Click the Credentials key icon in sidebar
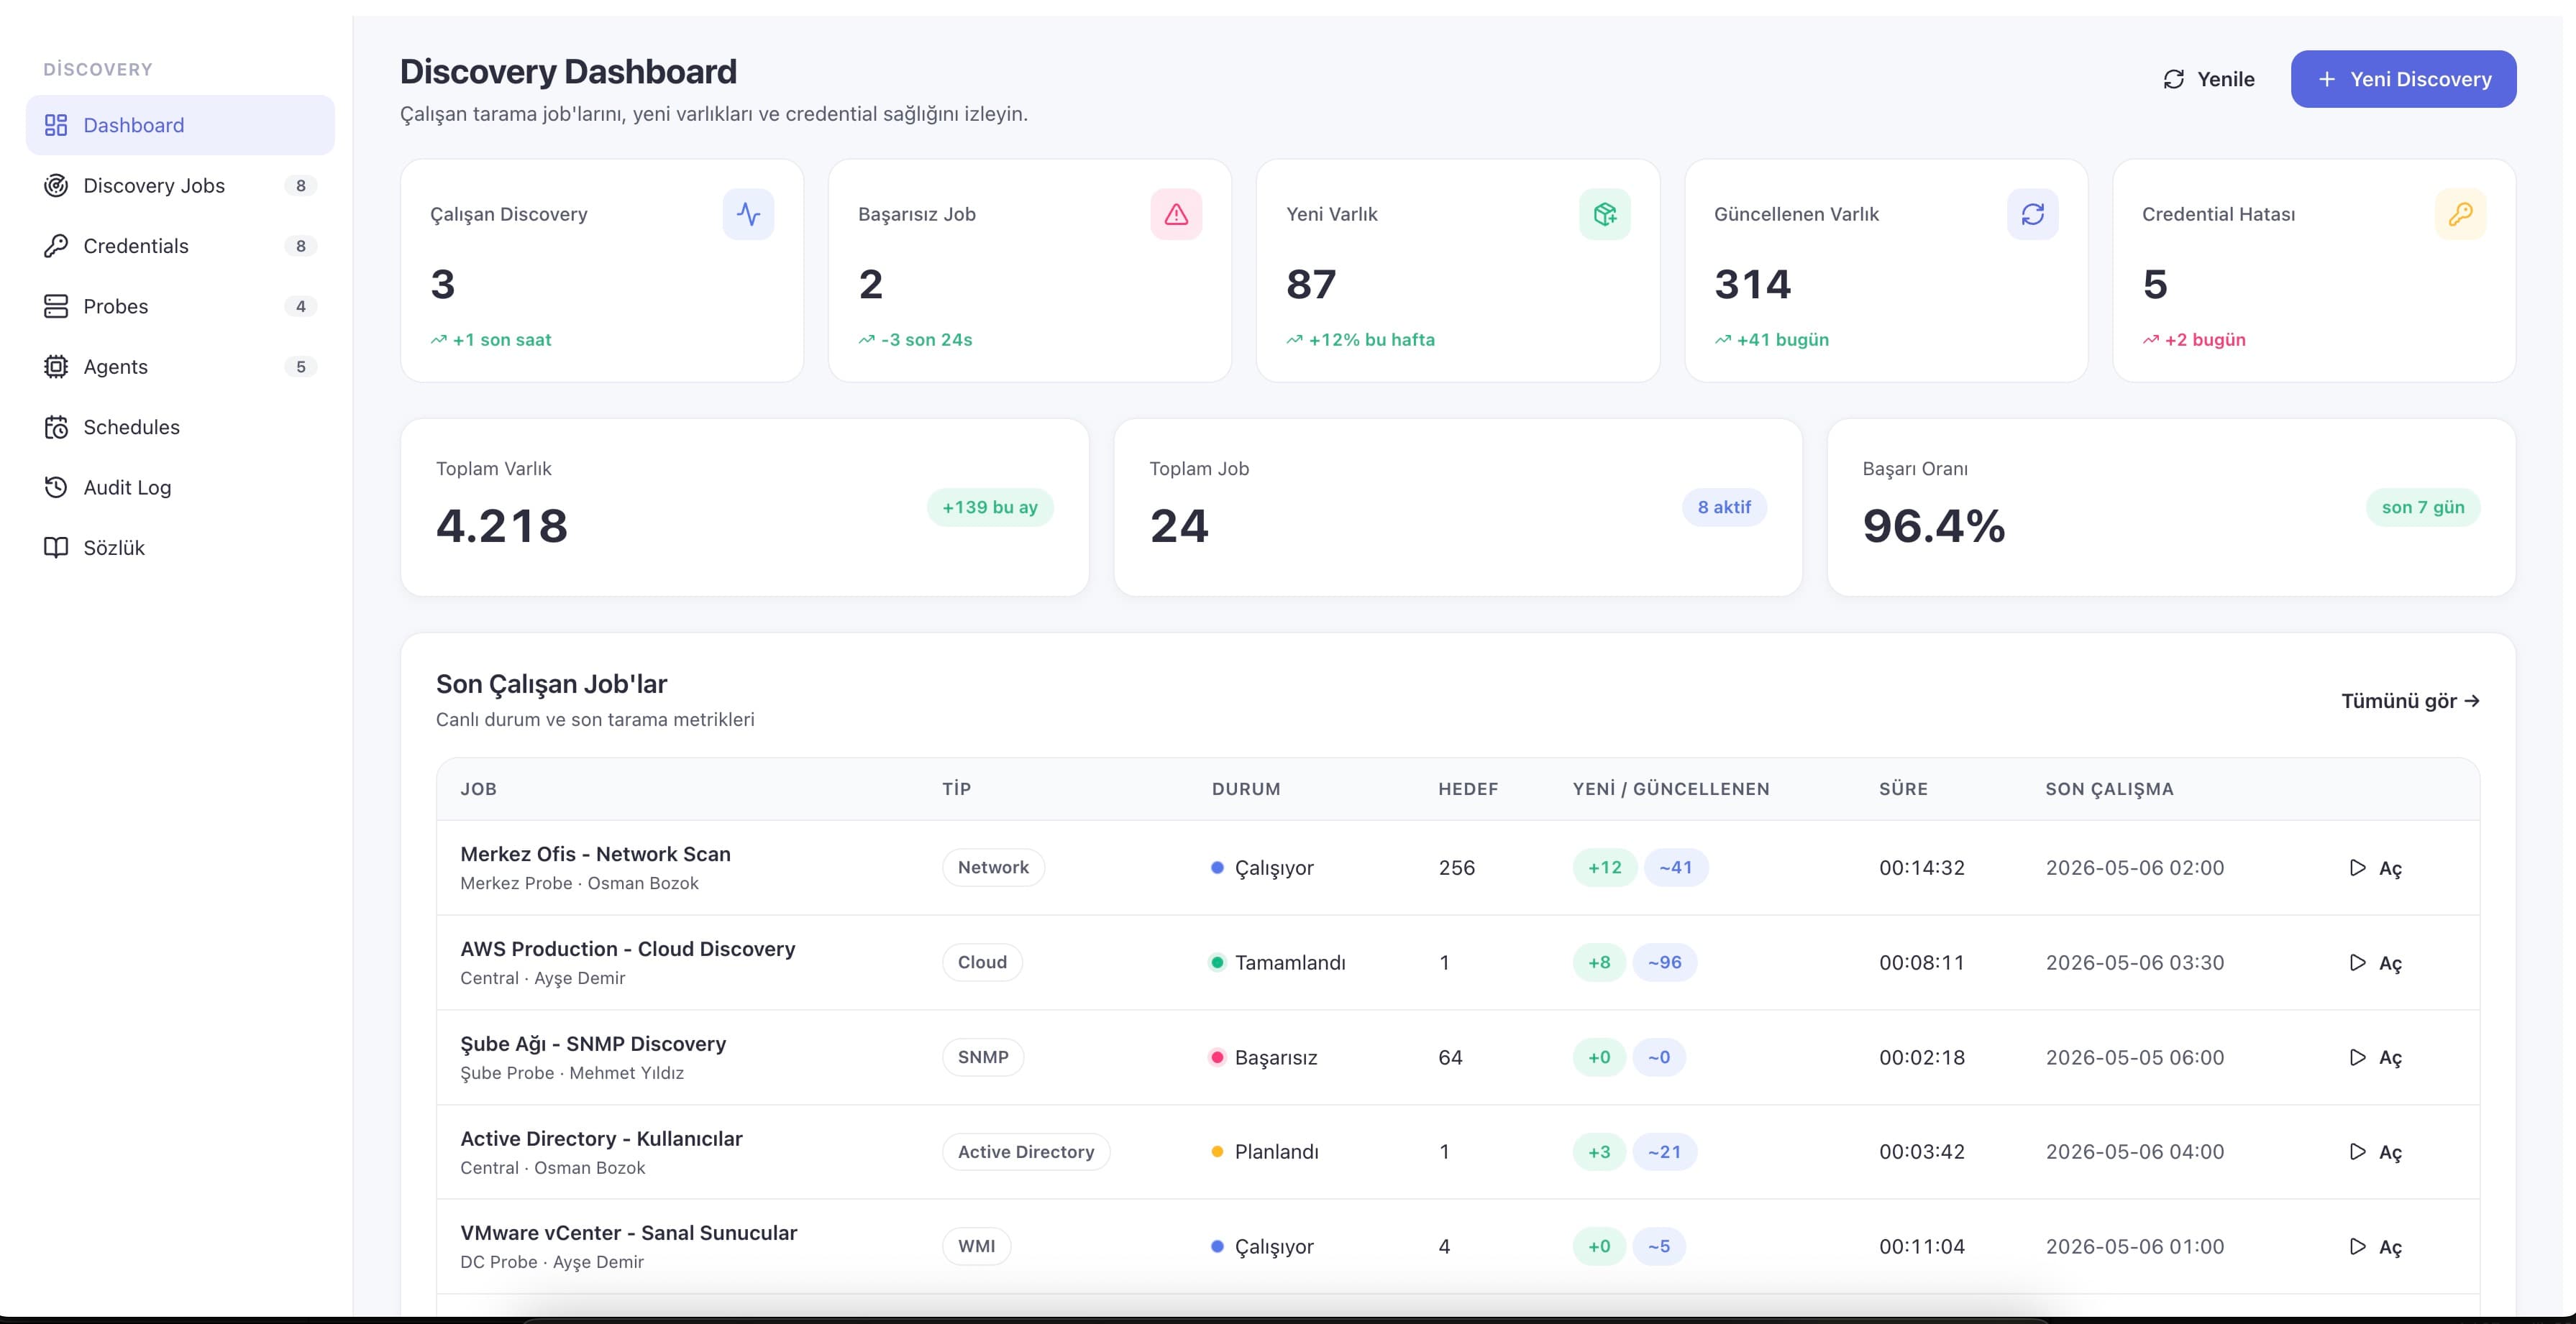This screenshot has height=1324, width=2576. pos(56,246)
